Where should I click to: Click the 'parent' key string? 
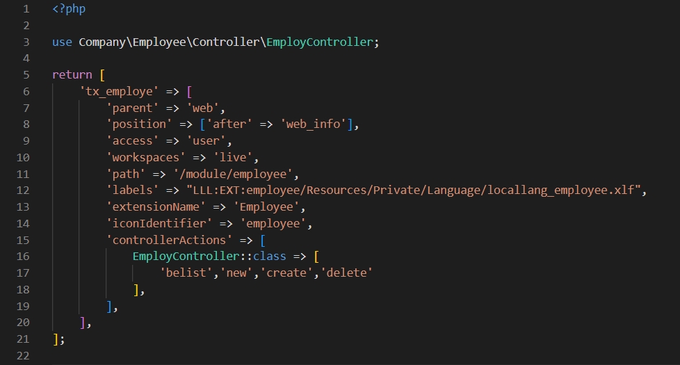click(x=132, y=108)
